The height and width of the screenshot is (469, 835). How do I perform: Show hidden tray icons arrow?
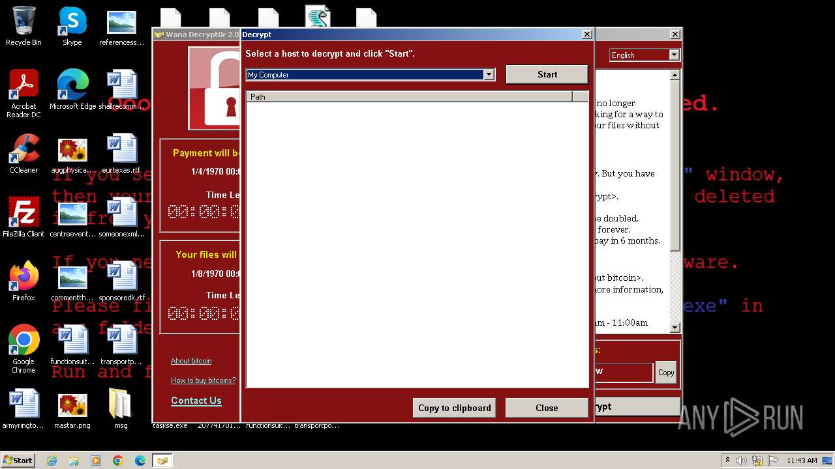[x=727, y=461]
